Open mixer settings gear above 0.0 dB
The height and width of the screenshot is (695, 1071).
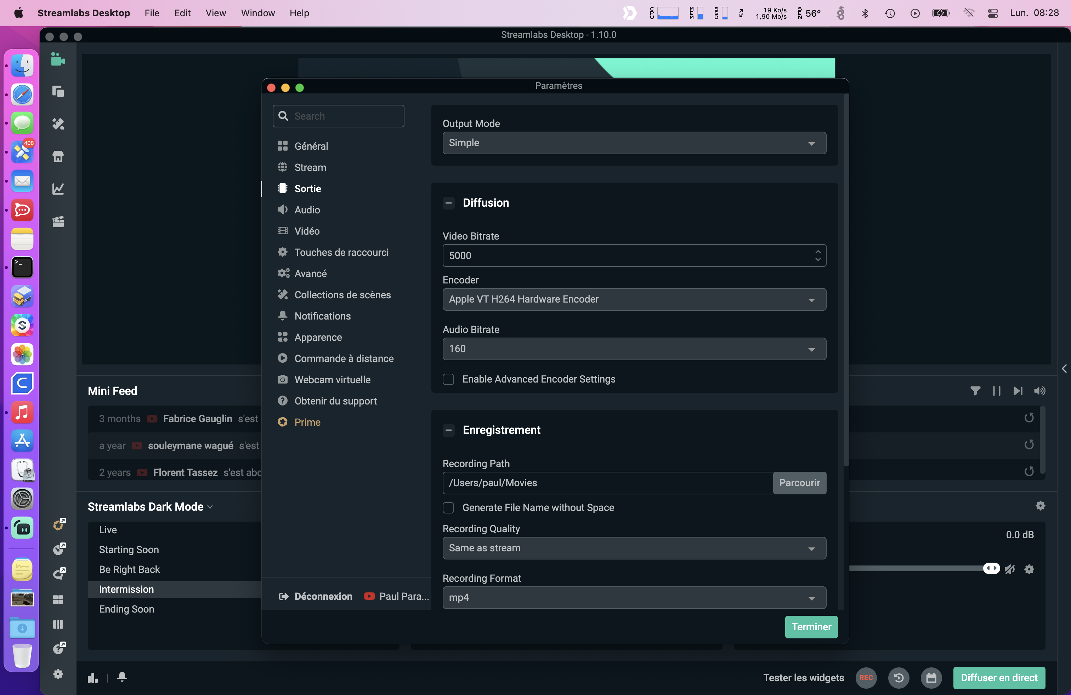click(1041, 506)
